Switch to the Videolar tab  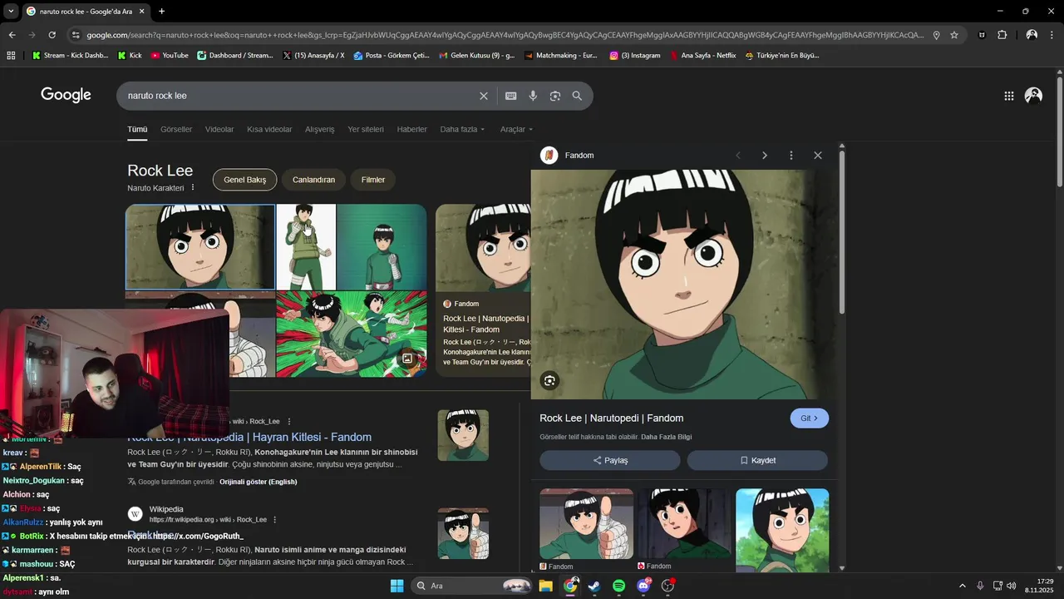click(x=219, y=130)
